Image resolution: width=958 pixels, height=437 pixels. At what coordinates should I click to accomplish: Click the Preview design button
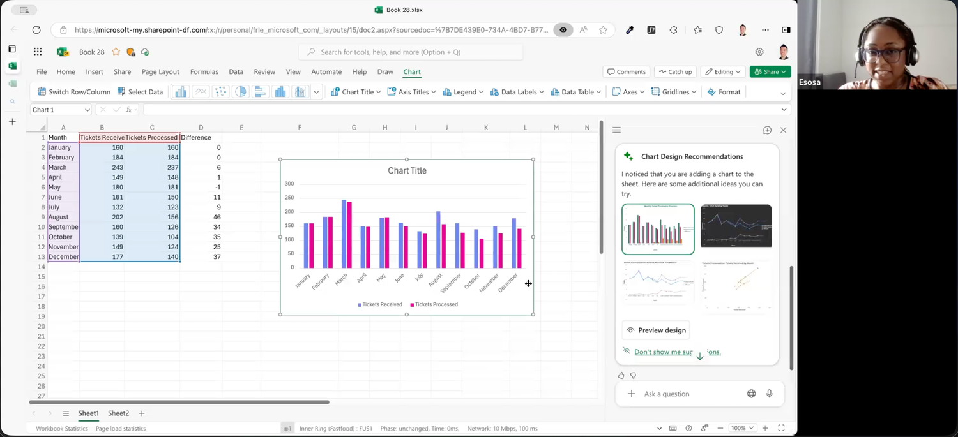pos(655,330)
